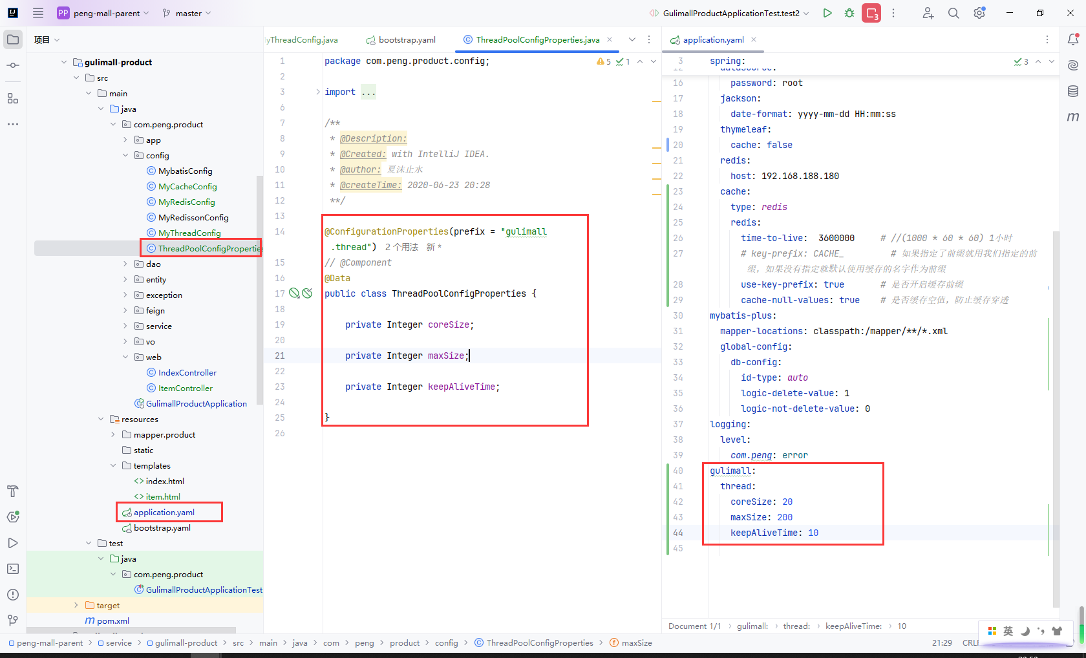The width and height of the screenshot is (1086, 658).
Task: Open the peng-mall-parent project dropdown
Action: [x=103, y=13]
